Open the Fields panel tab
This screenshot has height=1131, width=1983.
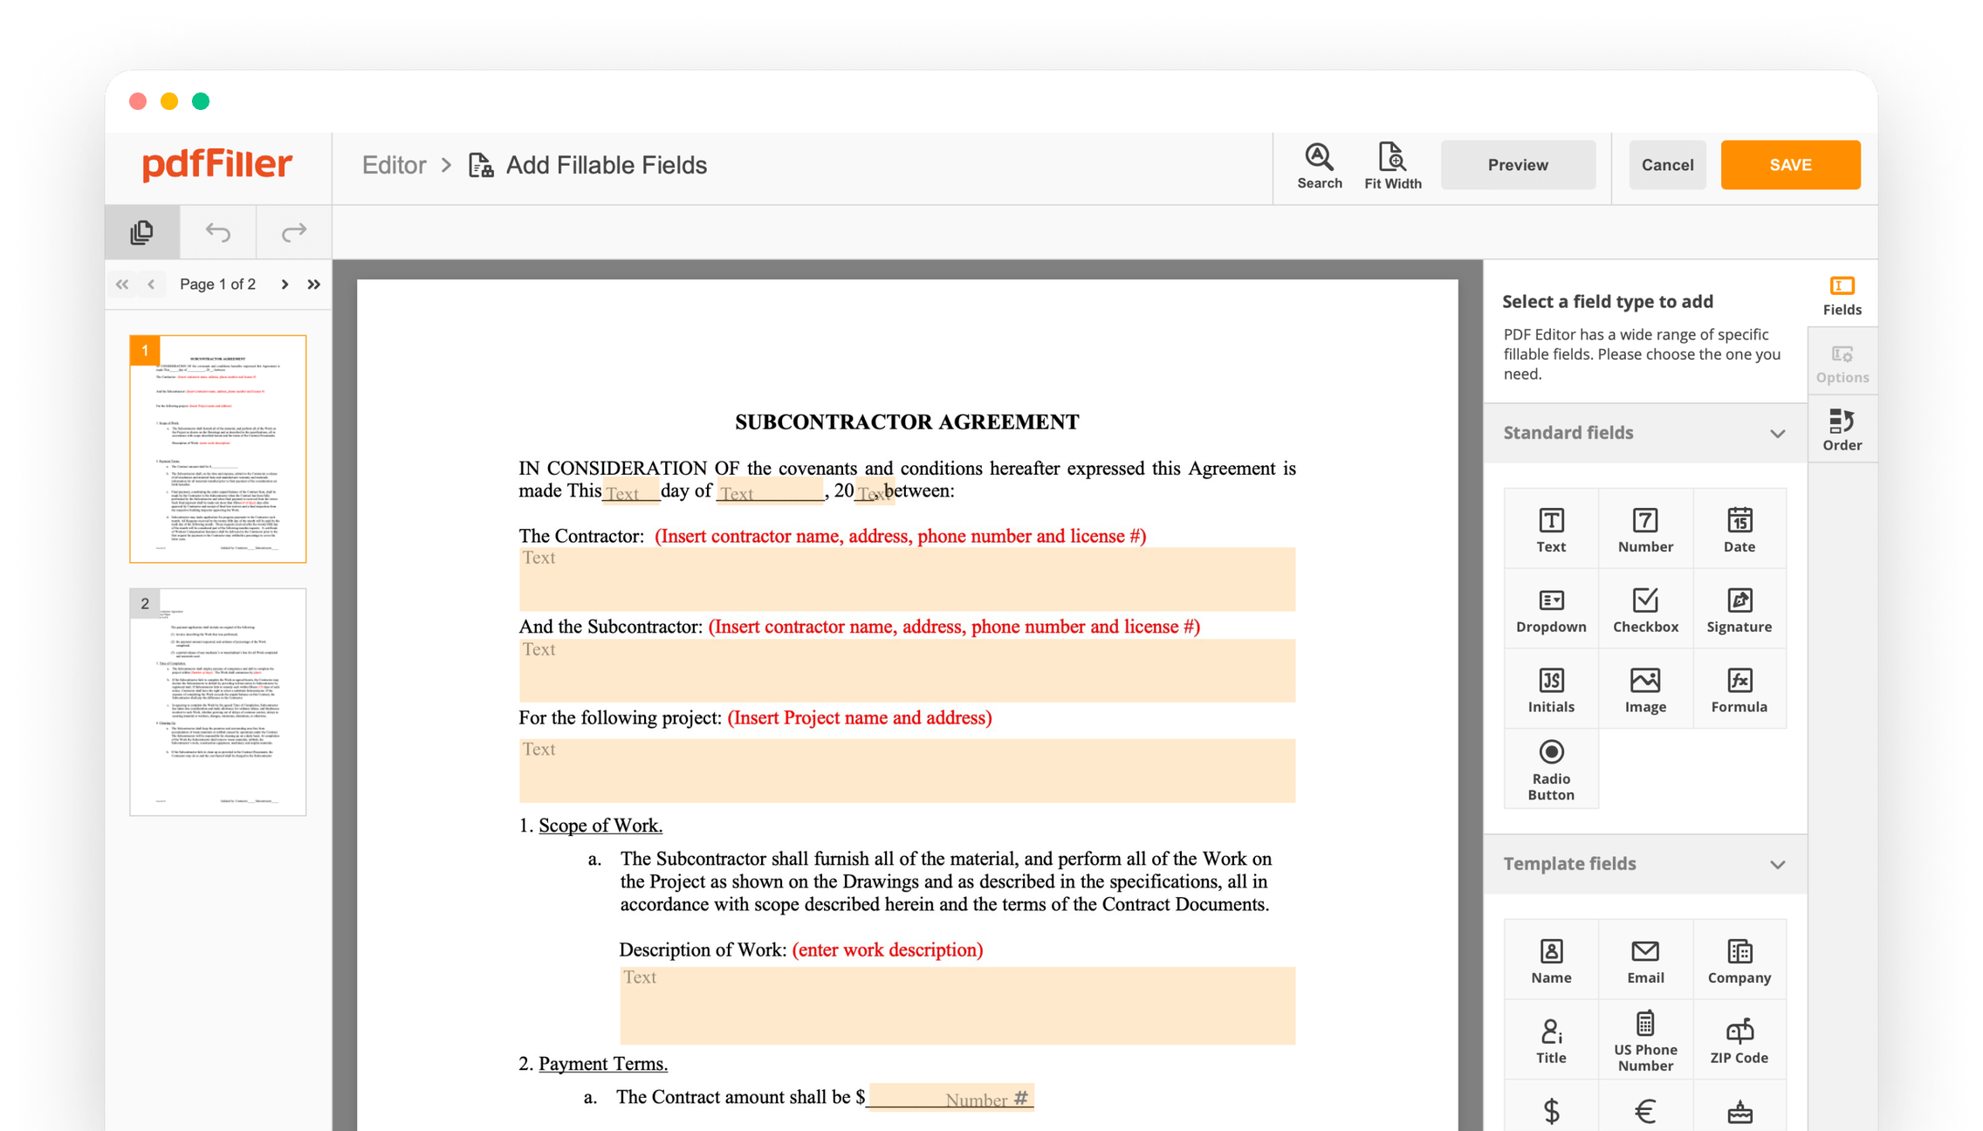pyautogui.click(x=1842, y=294)
